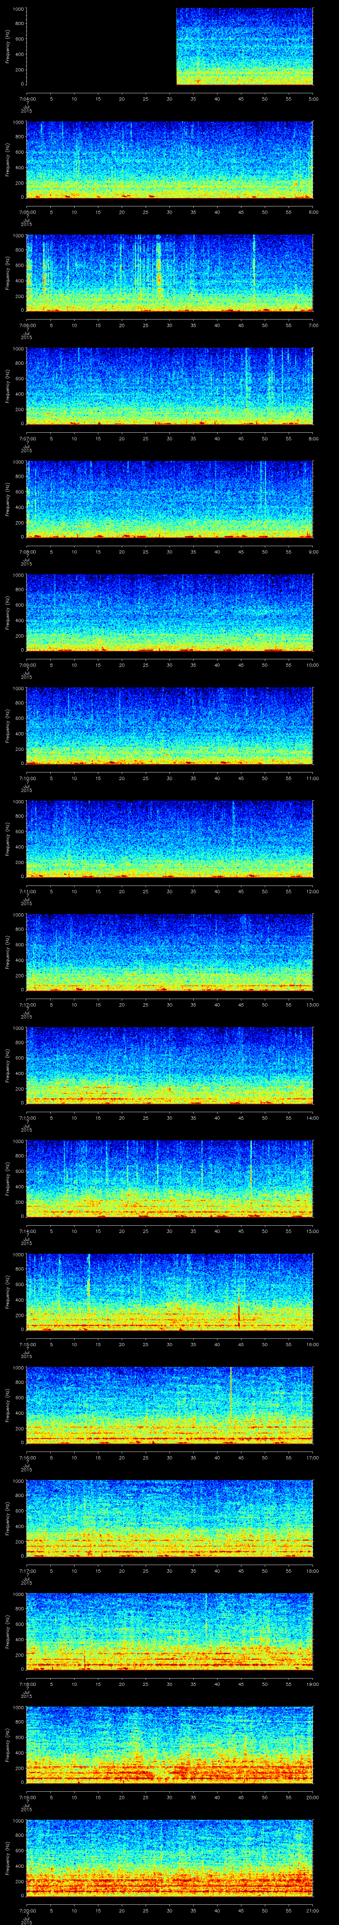Viewport: 339px width, 1925px height.
Task: Click the 13:00 end time label
Action: click(313, 1004)
